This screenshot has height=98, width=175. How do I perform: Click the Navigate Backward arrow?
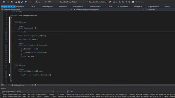coord(4,2)
